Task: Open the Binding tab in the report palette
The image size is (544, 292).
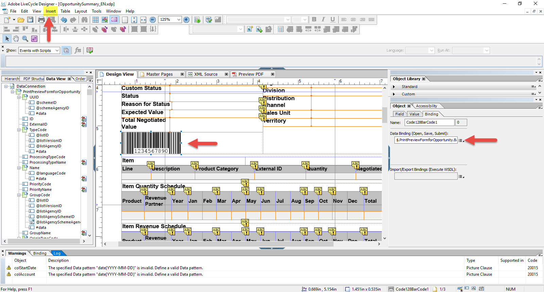Action: [x=40, y=253]
